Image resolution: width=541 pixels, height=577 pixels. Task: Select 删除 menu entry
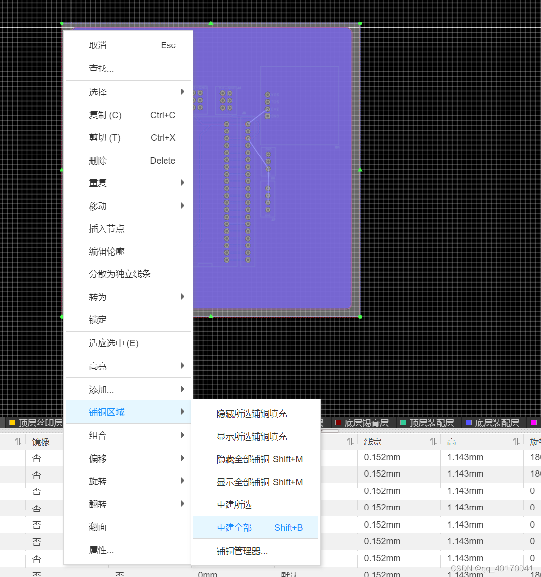click(x=128, y=161)
